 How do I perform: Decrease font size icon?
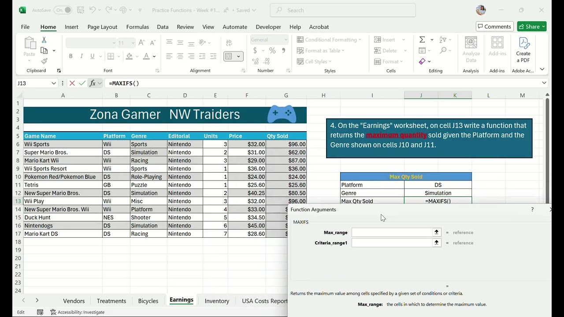152,43
